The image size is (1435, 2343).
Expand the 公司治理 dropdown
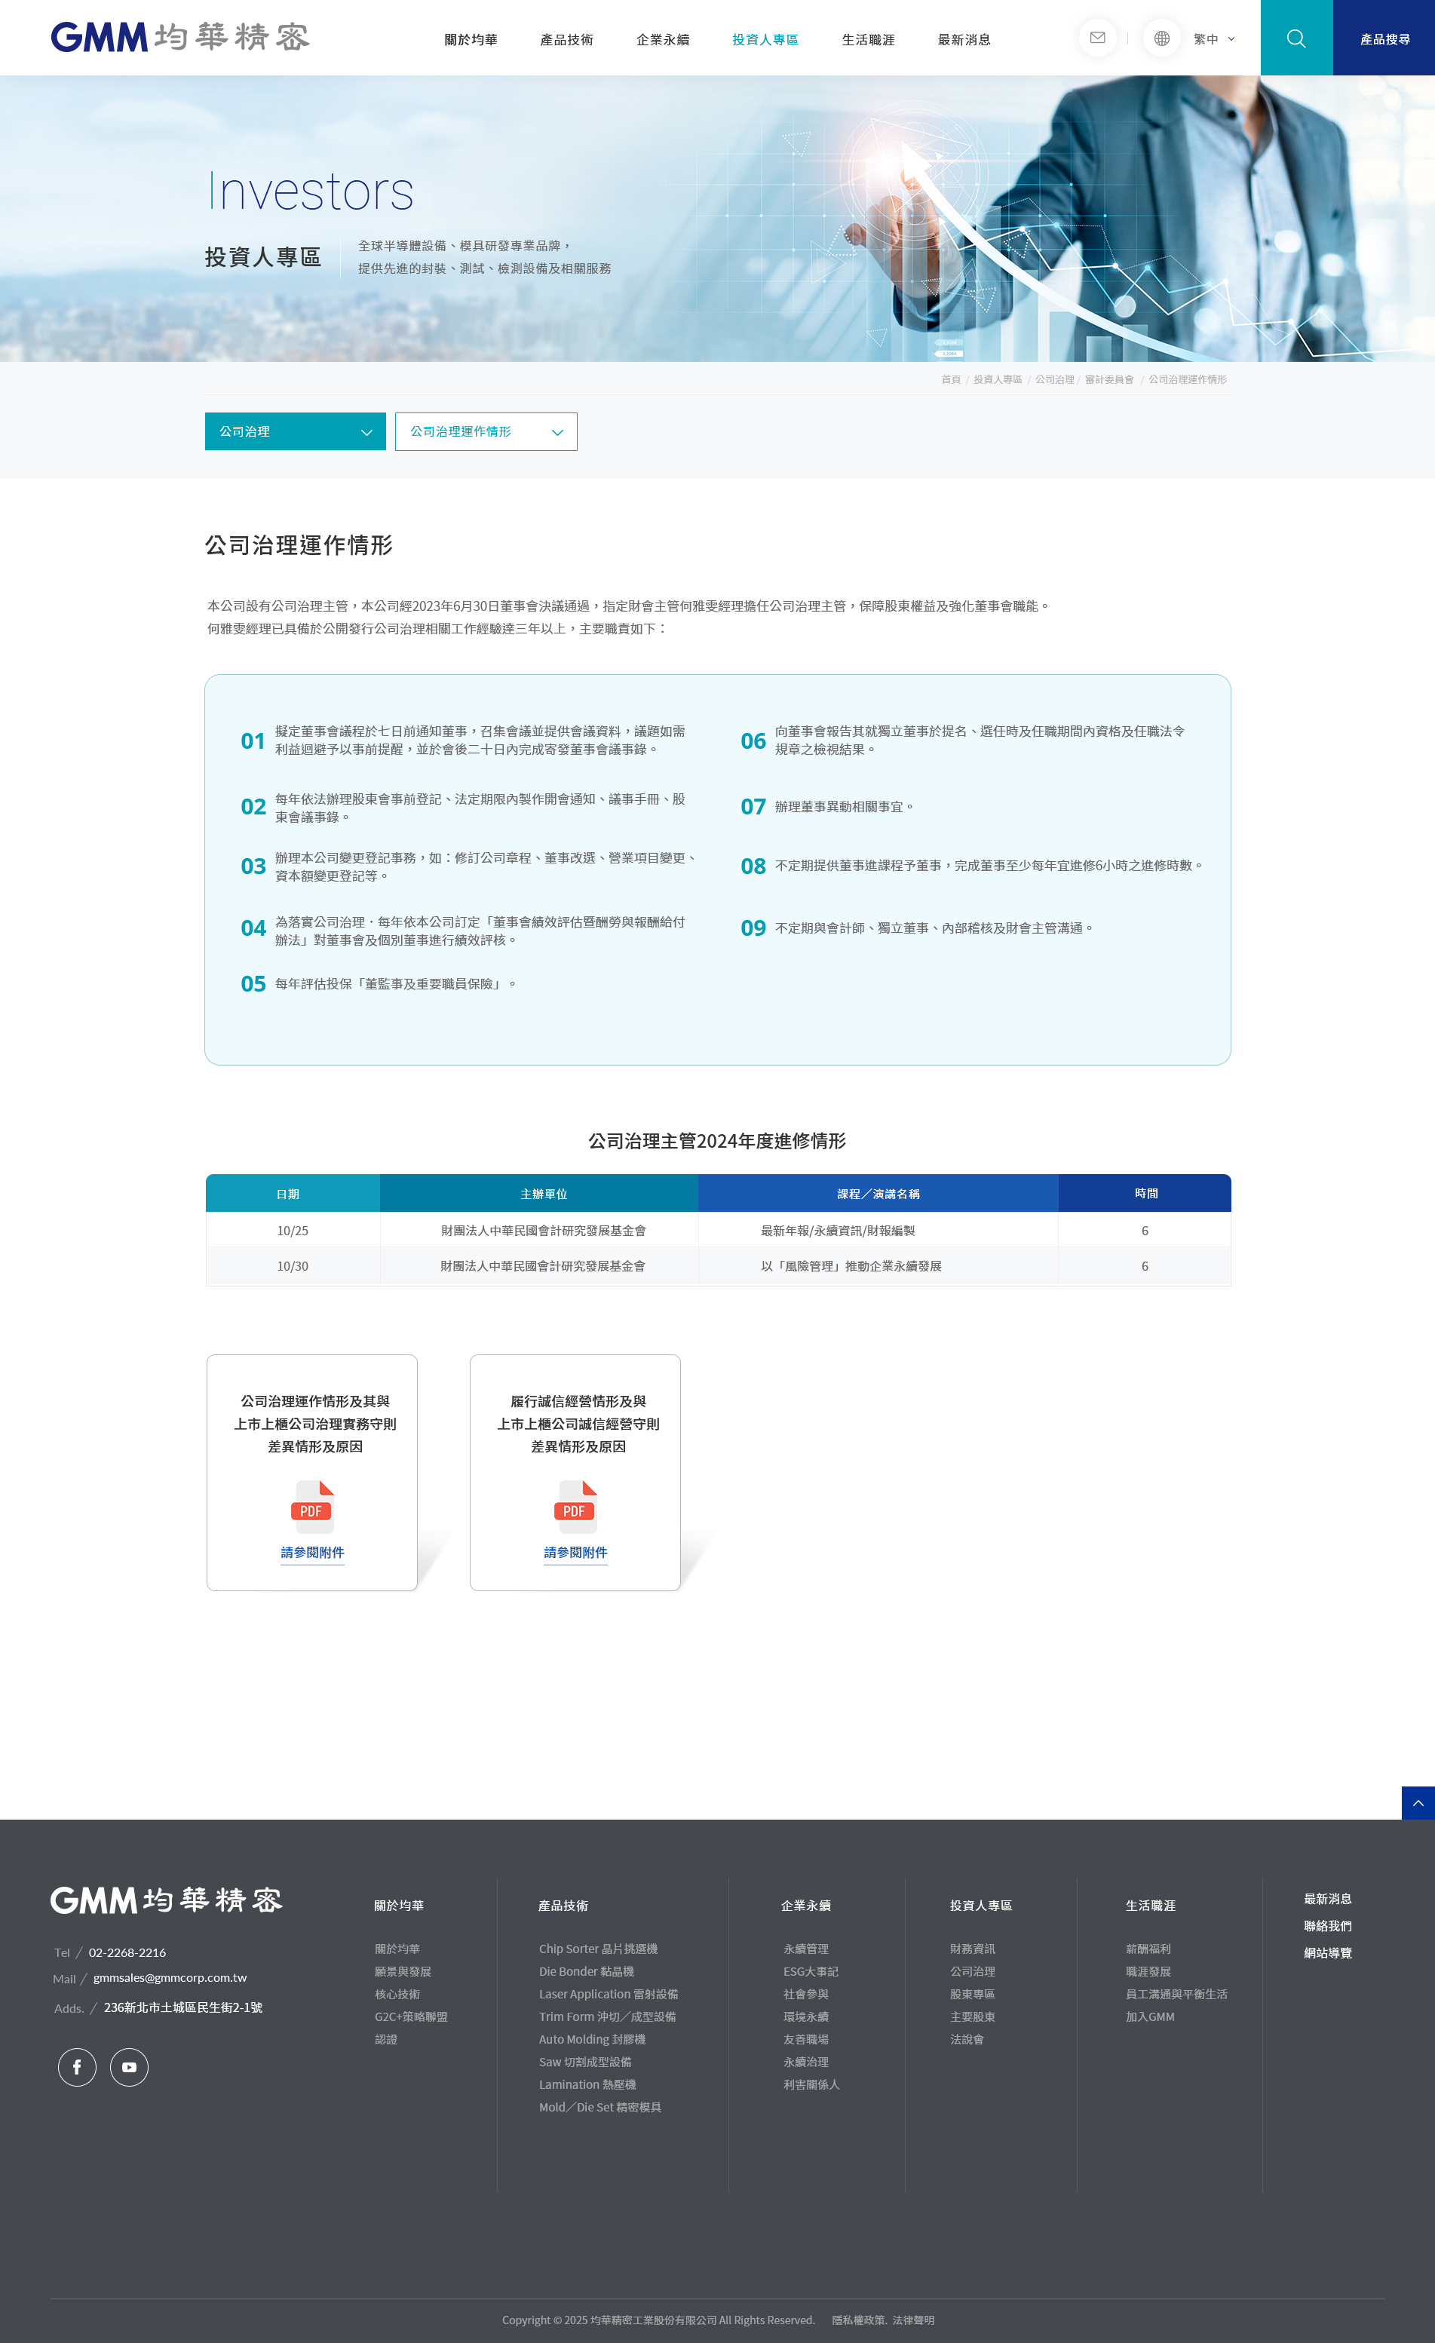(x=296, y=431)
